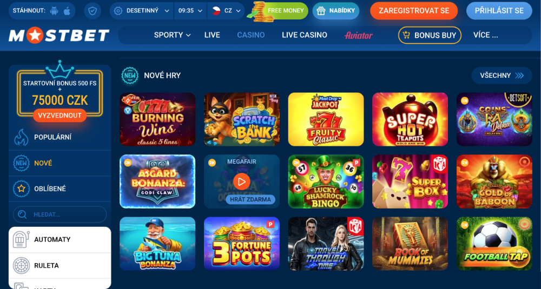Open the Aviator menu item
Screen dimensions: 541x289
[x=359, y=35]
